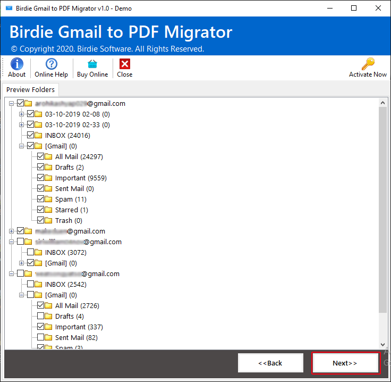Select the All Mail (2726) tree row text
Screen dimensions: 391x382
tap(77, 306)
